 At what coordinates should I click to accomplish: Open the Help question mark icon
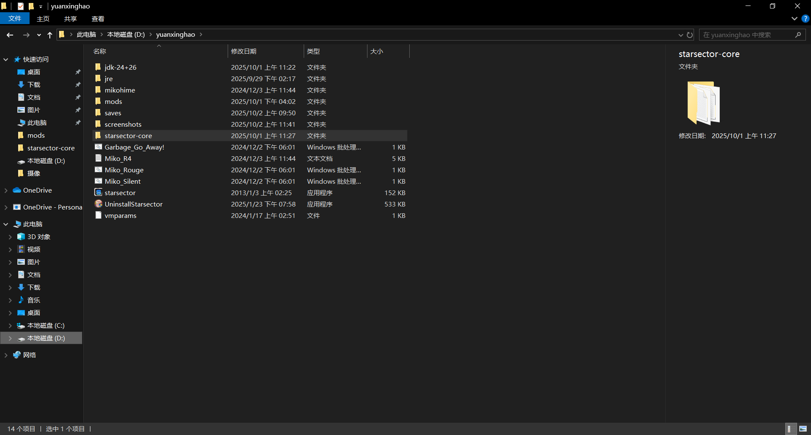805,19
